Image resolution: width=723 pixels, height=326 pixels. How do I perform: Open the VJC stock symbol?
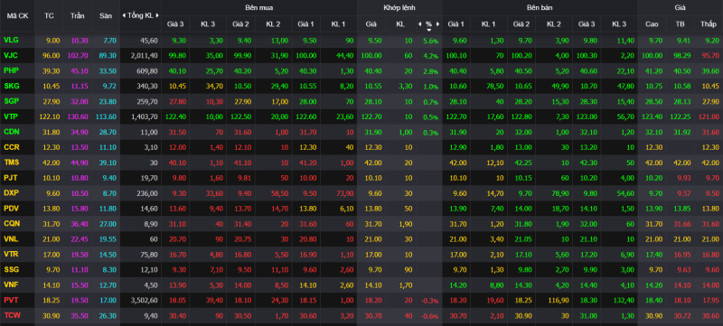(x=10, y=56)
